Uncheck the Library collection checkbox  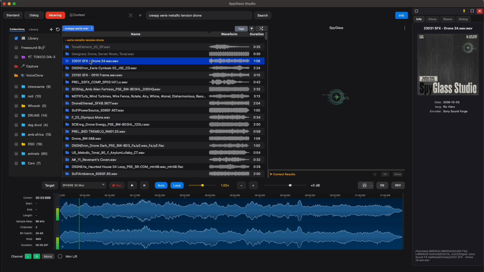point(16,38)
